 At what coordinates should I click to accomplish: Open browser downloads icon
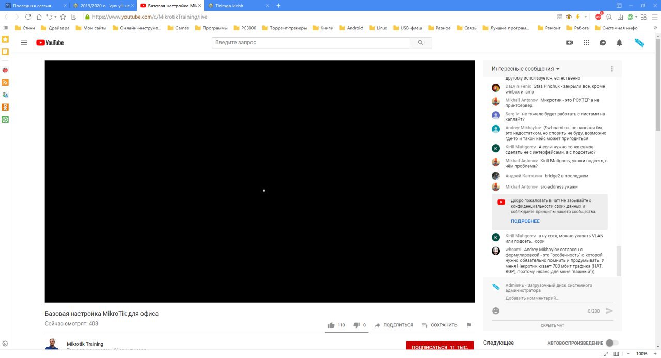(620, 17)
